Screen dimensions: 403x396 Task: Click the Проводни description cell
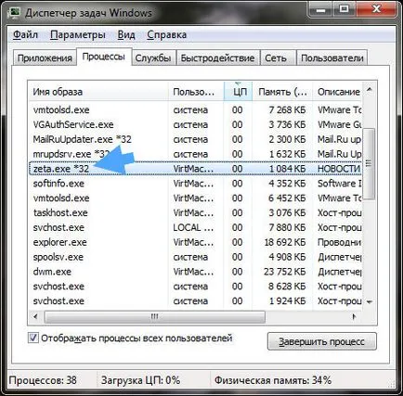click(x=339, y=242)
